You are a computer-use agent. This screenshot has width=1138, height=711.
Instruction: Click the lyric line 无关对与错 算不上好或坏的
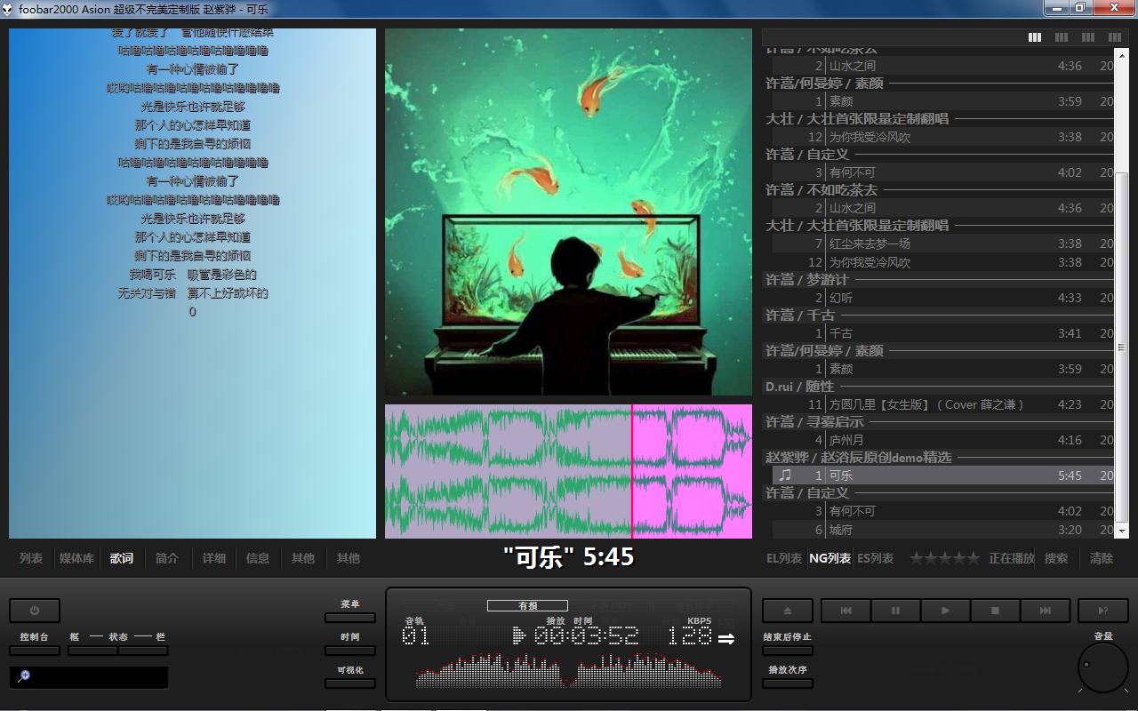click(x=193, y=293)
